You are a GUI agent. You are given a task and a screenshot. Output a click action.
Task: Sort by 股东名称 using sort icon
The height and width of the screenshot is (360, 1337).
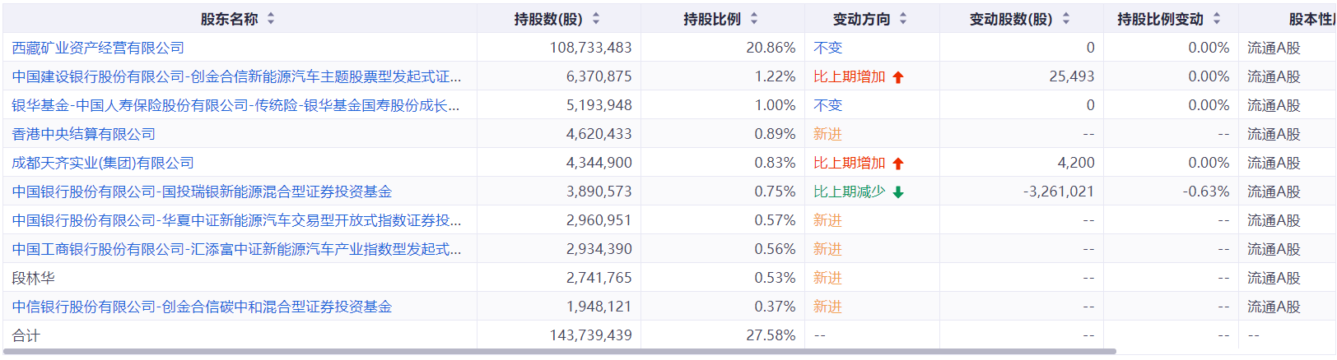click(x=271, y=19)
